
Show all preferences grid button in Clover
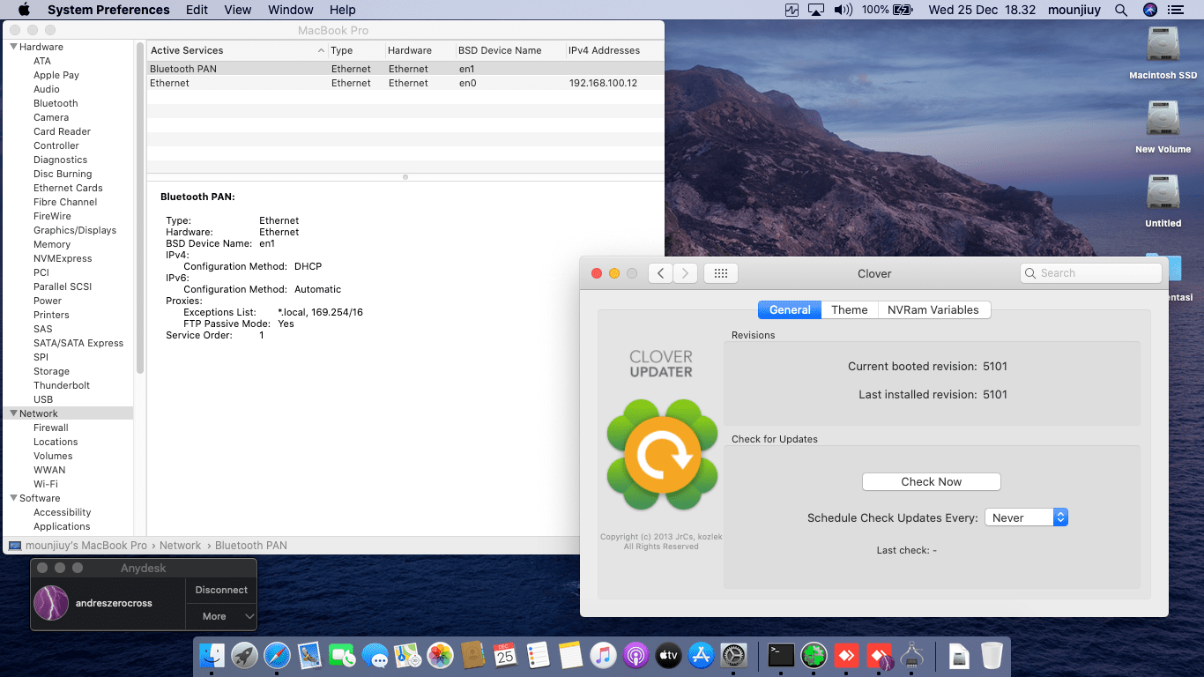(x=720, y=273)
